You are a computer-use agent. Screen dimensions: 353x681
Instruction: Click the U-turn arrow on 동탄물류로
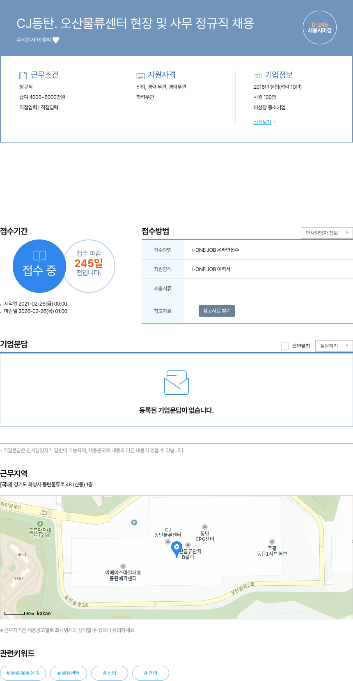[44, 513]
